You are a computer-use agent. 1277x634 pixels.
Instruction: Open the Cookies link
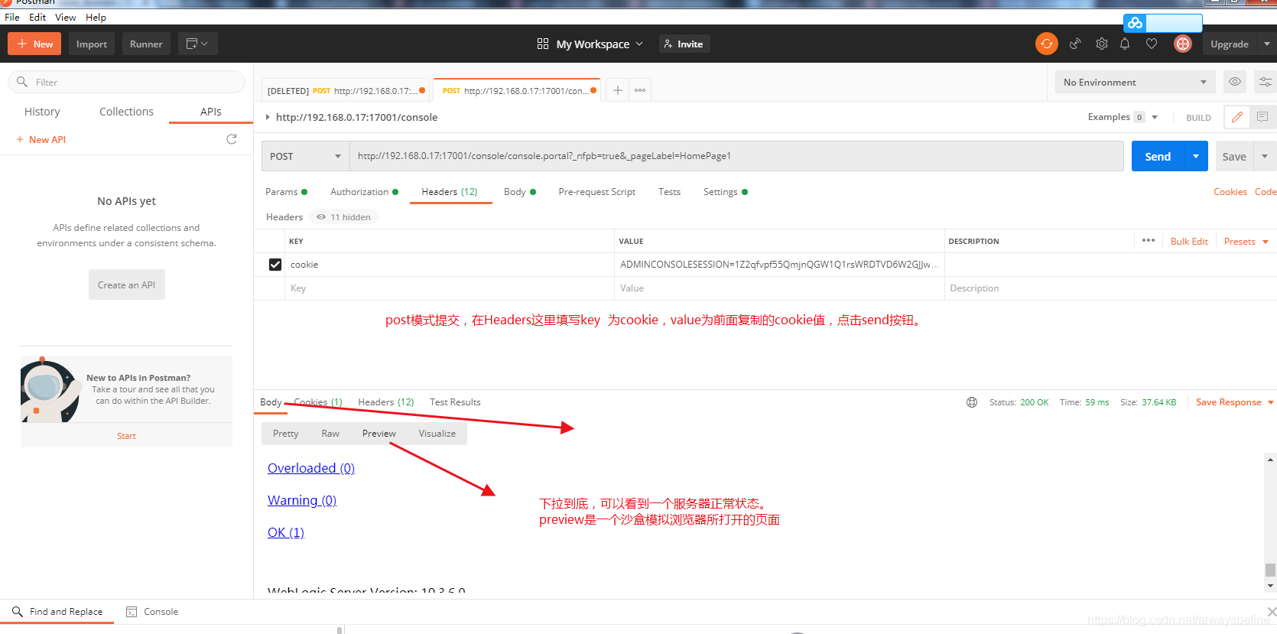tap(1230, 192)
